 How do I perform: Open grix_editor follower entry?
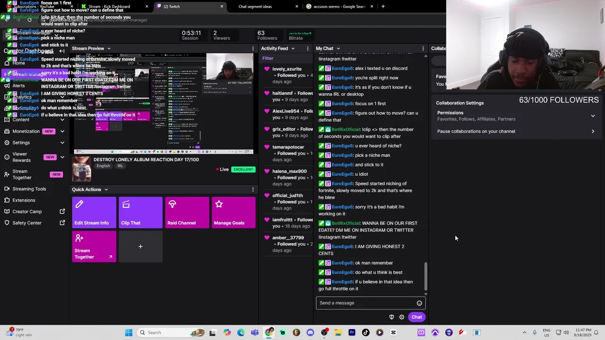[288, 132]
